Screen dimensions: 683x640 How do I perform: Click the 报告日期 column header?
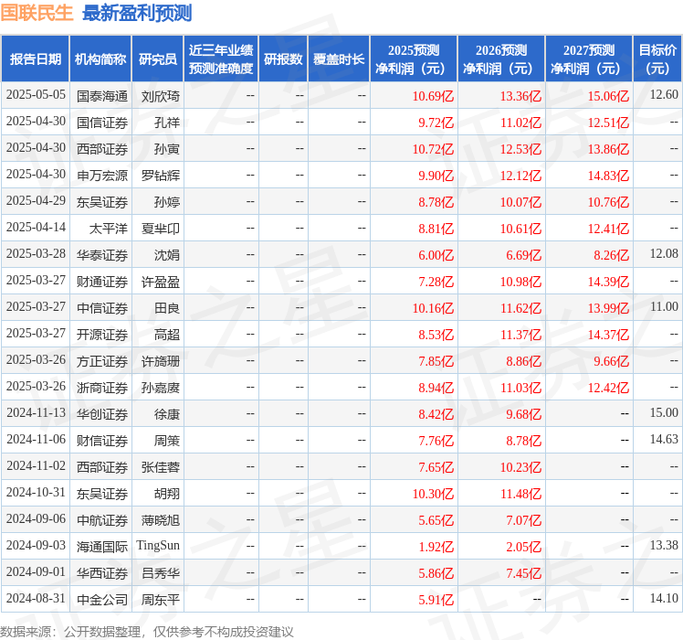[36, 59]
